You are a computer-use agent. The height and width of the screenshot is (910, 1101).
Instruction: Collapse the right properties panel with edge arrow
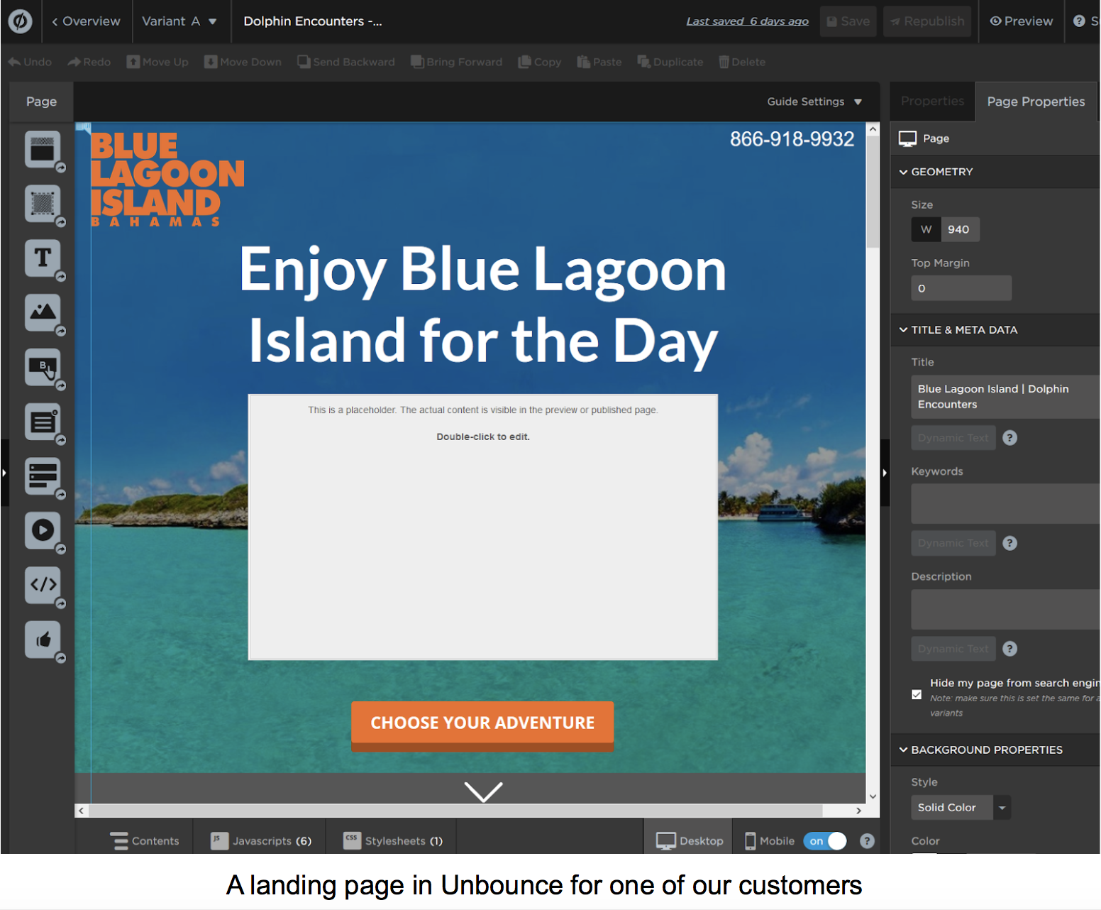885,473
